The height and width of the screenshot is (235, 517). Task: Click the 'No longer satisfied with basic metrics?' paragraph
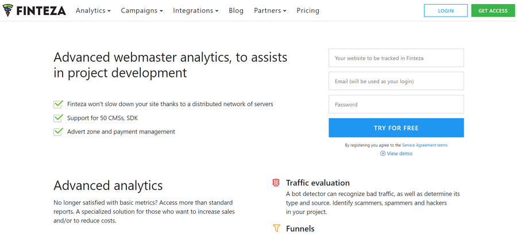coord(144,211)
